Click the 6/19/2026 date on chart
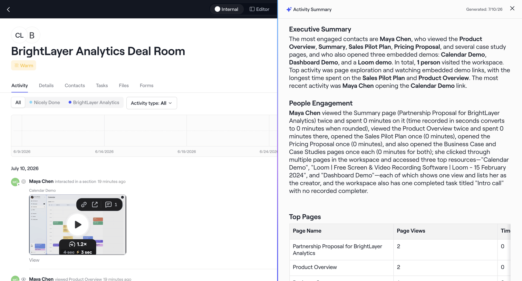The height and width of the screenshot is (281, 522). point(187,152)
